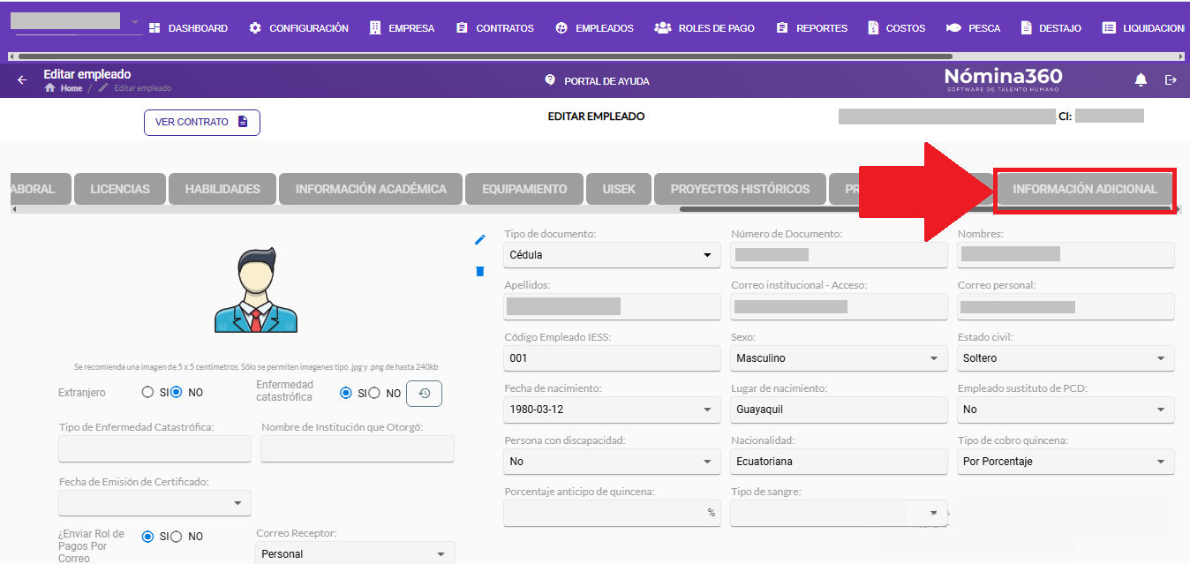Select Enviar Rol de Pagos NO option
Image resolution: width=1190 pixels, height=564 pixels.
click(x=177, y=537)
